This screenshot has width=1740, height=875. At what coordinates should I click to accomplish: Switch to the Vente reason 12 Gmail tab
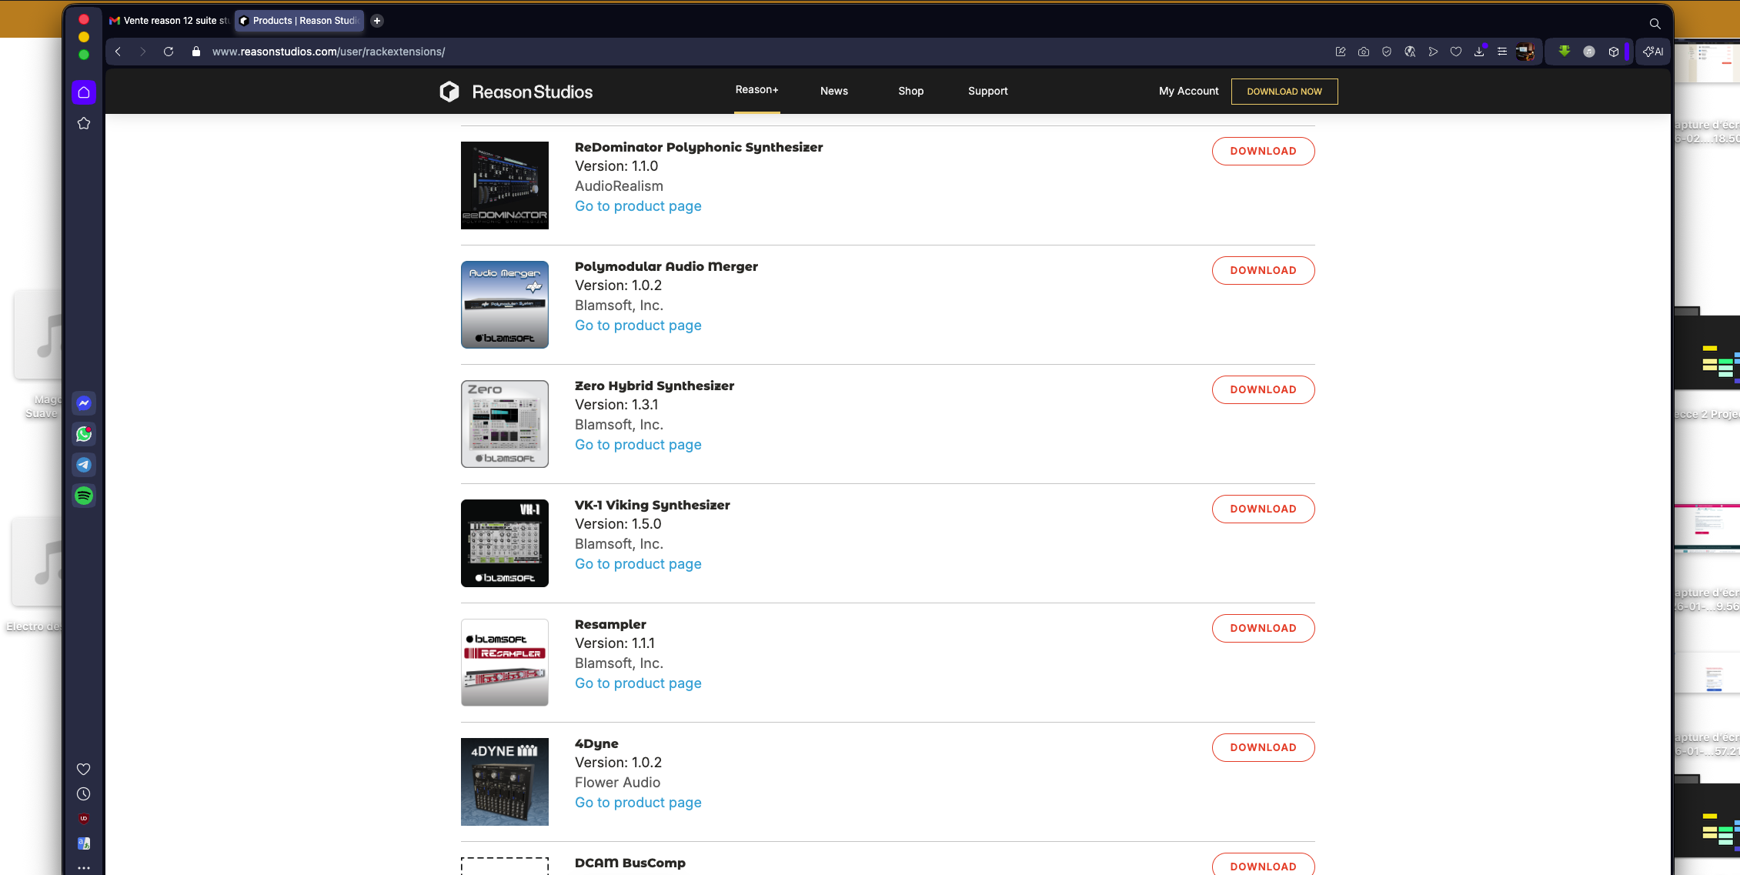(x=169, y=21)
